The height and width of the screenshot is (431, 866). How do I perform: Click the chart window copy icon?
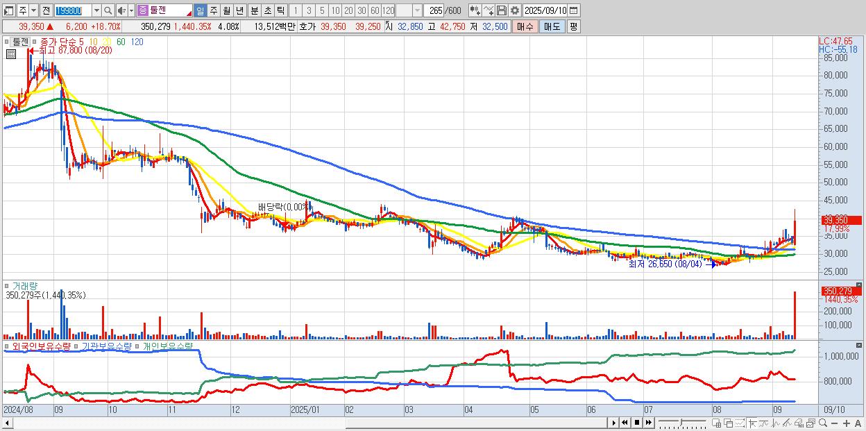coord(810,423)
